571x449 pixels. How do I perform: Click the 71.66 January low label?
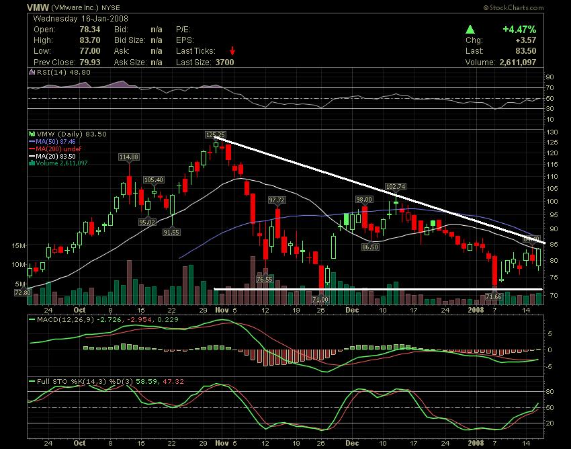tap(494, 297)
